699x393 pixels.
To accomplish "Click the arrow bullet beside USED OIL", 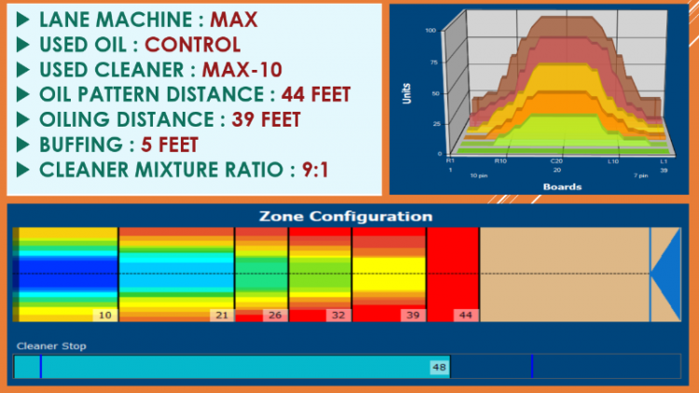I will 22,44.
